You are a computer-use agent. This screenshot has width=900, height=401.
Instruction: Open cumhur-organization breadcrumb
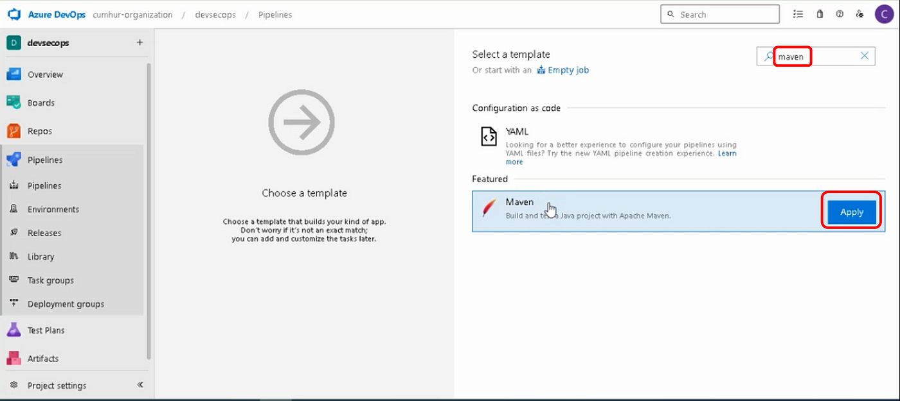point(132,15)
